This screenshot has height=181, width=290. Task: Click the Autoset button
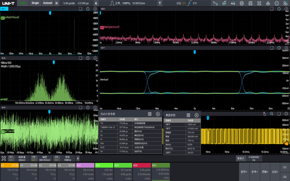point(47,3)
